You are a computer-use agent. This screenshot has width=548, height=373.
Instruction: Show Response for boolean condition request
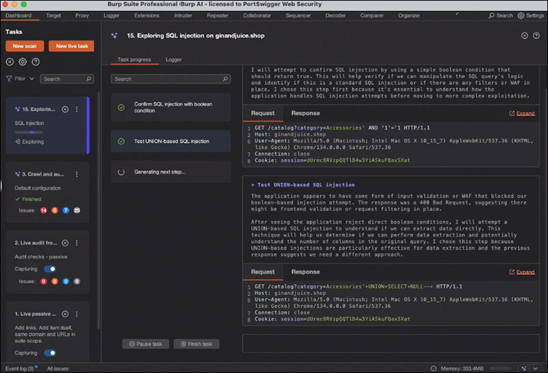[306, 113]
